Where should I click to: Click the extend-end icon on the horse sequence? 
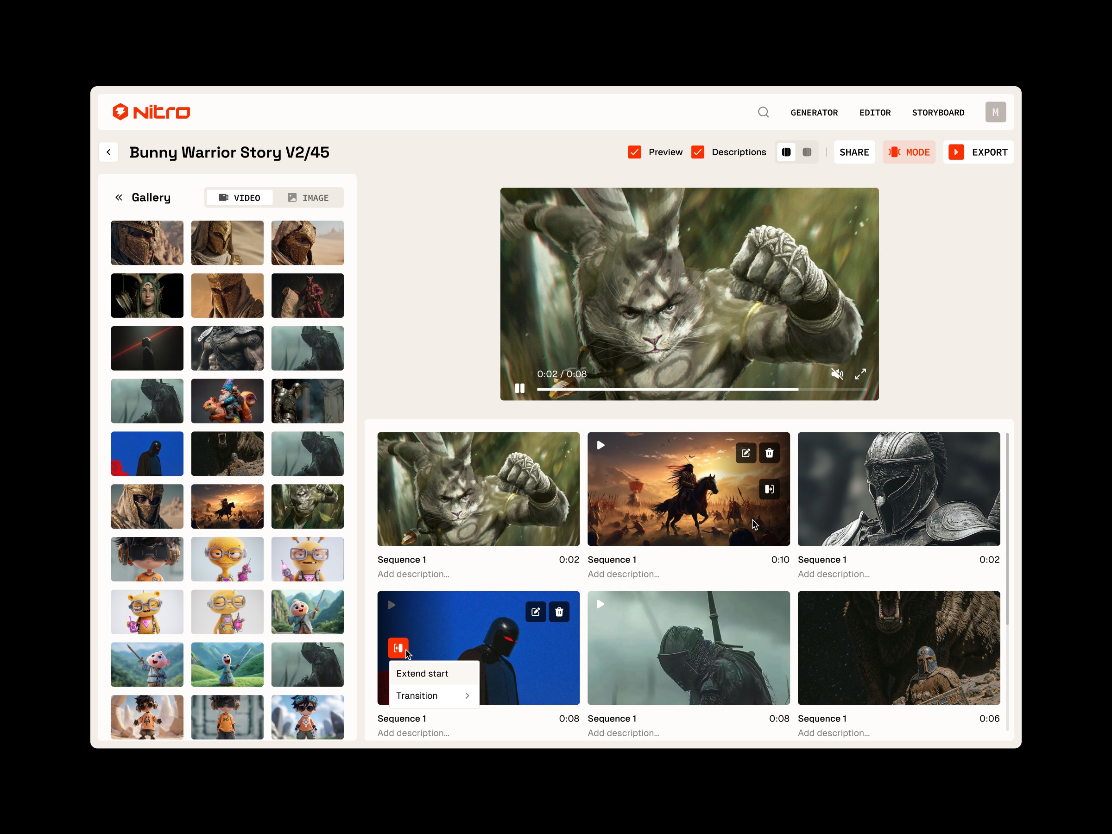(x=769, y=489)
